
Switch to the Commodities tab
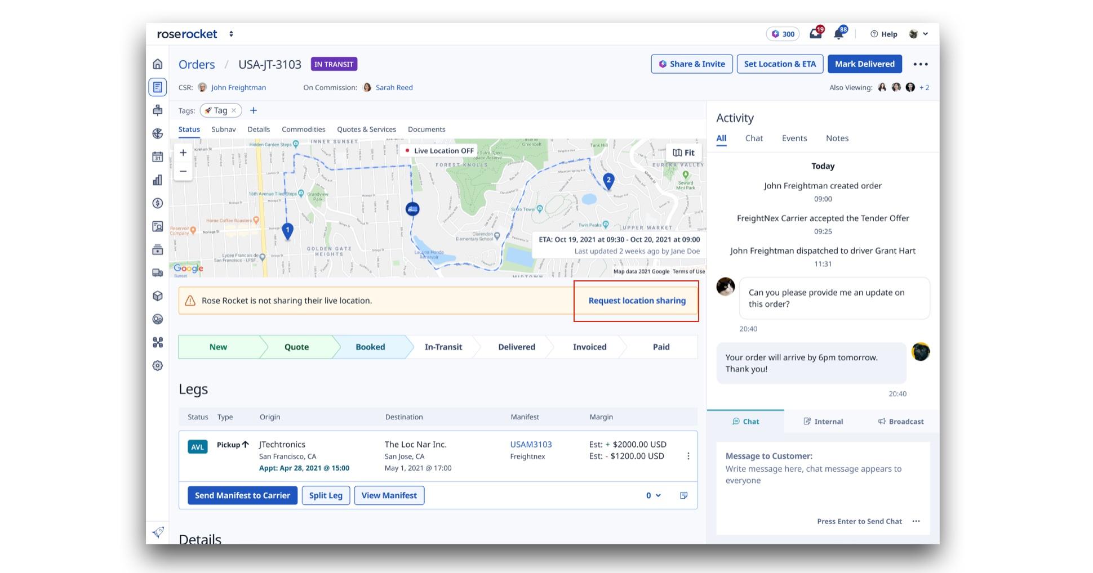tap(304, 129)
